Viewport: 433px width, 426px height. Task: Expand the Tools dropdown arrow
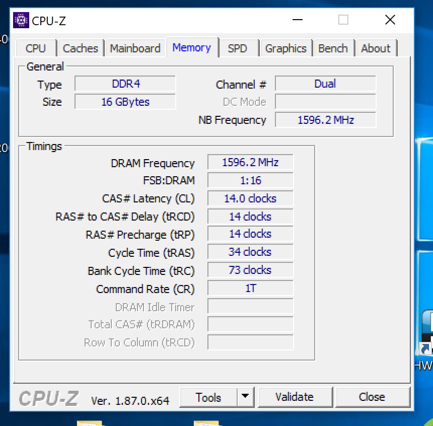point(246,397)
